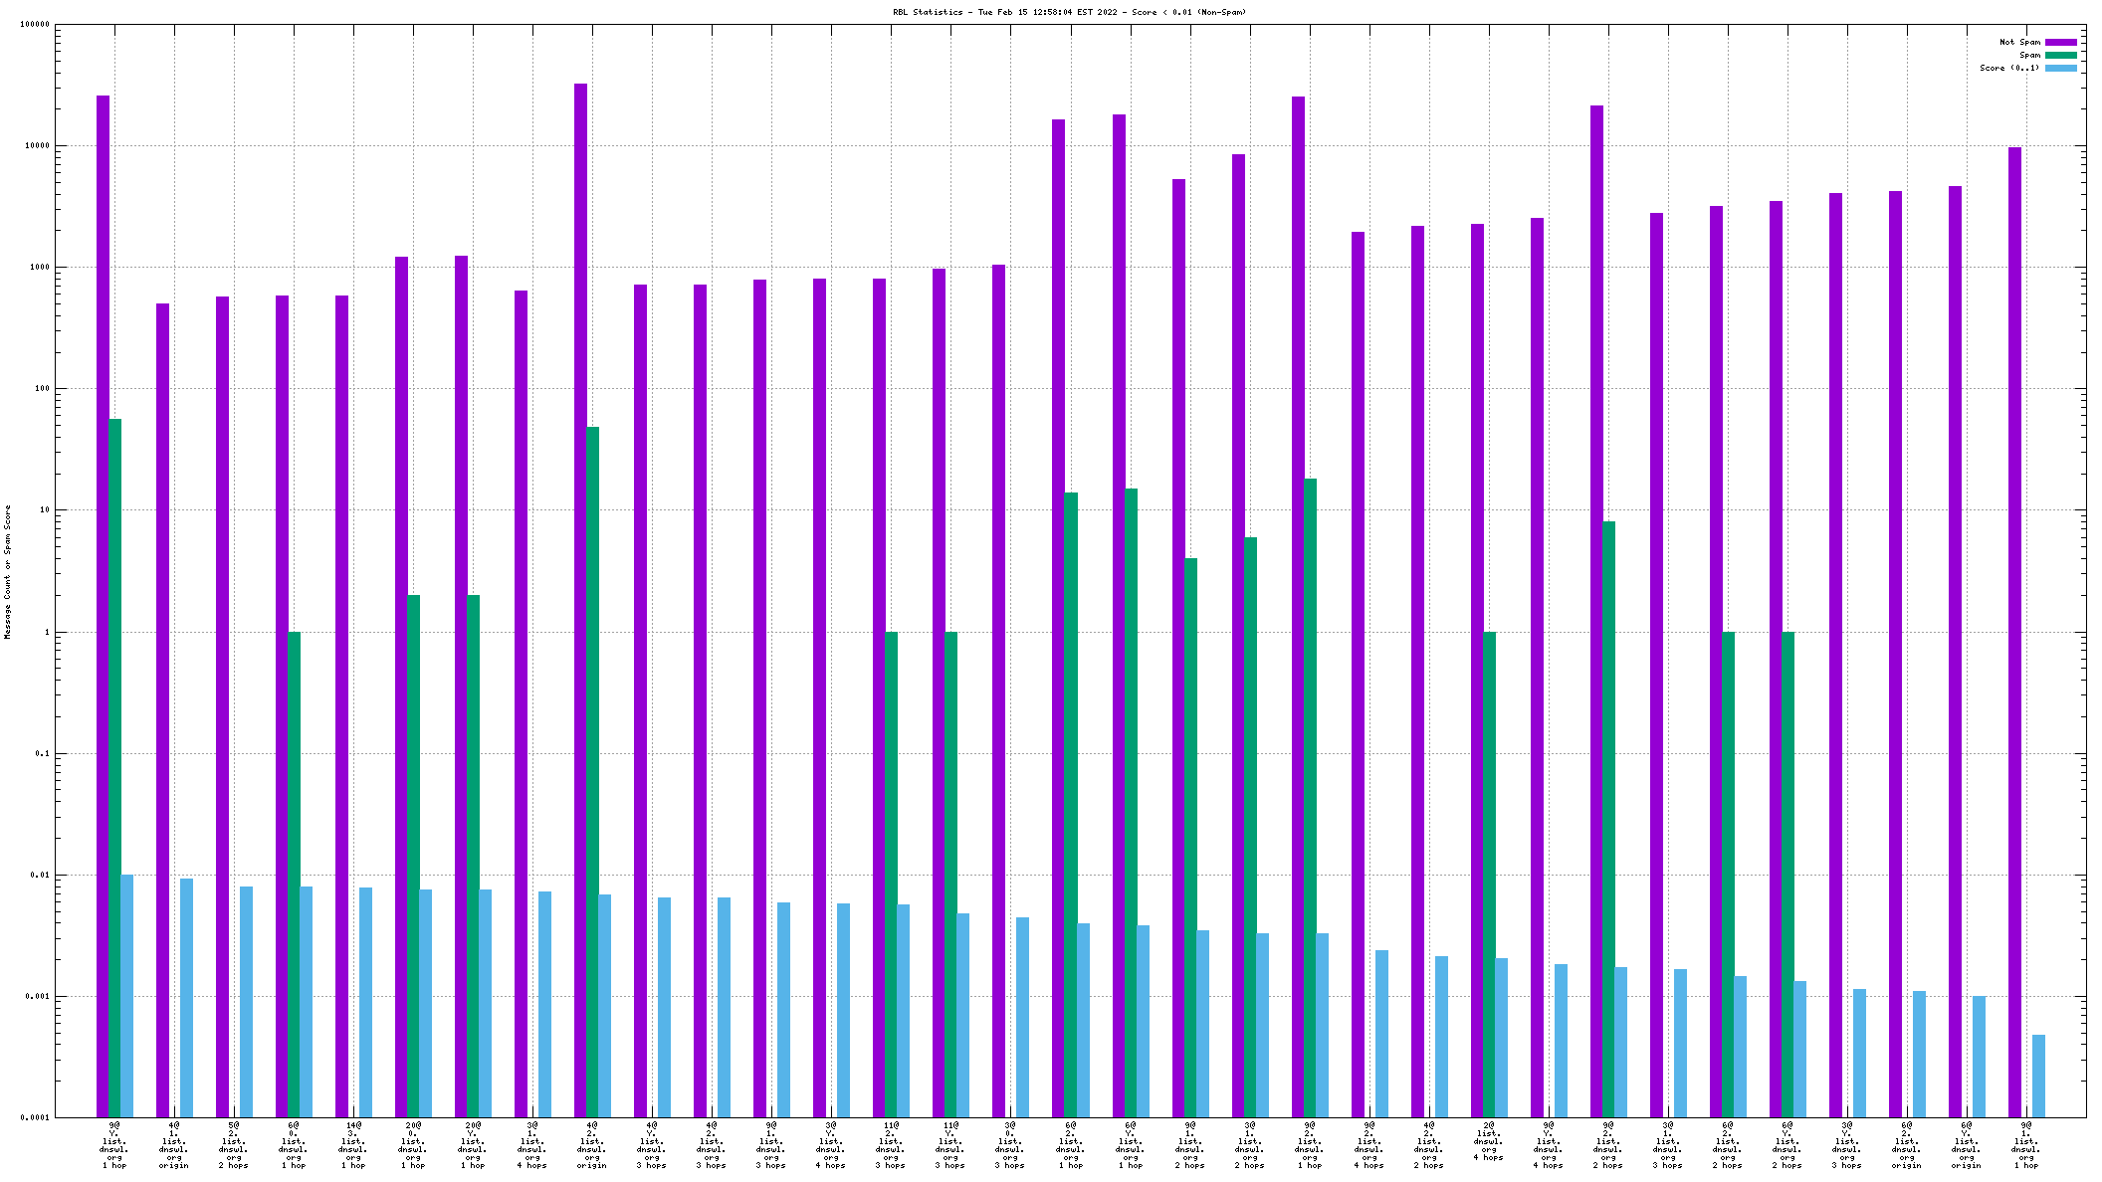Click the 100000 y-axis tick label
The height and width of the screenshot is (1182, 2102).
(35, 25)
